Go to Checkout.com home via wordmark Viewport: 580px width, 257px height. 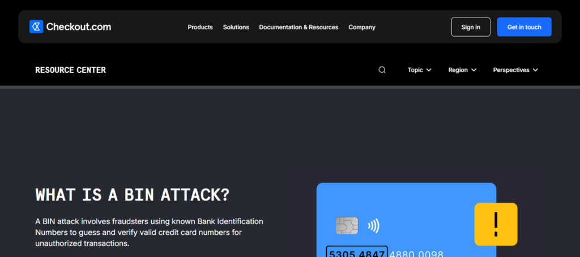(78, 27)
